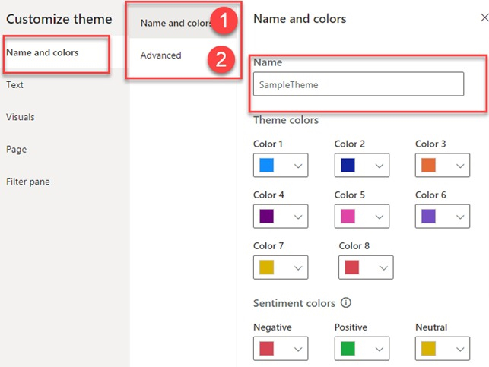Open the Visuals category

(21, 117)
